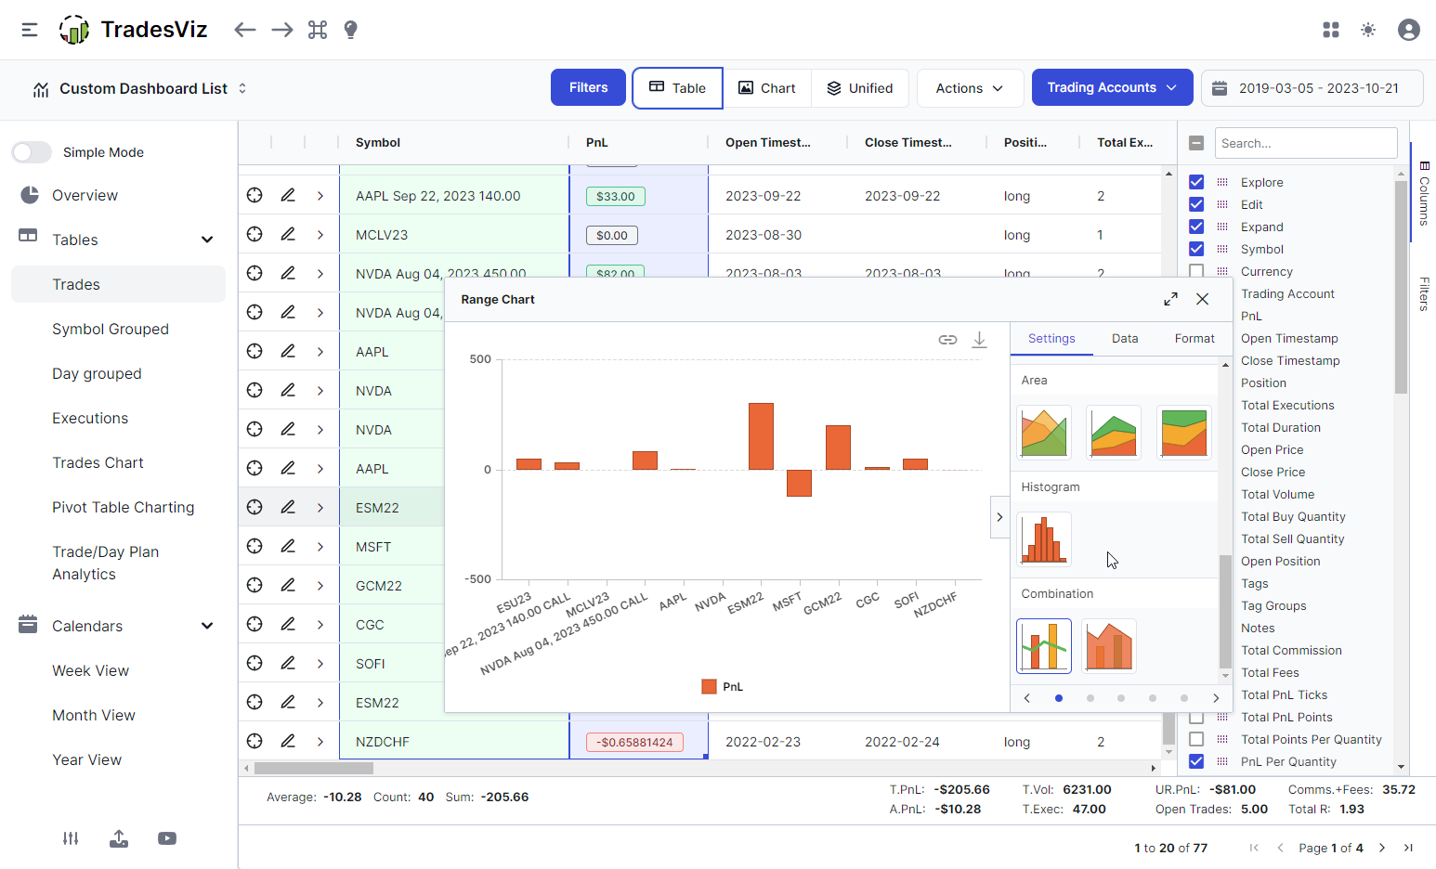Viewport: 1436px width, 869px height.
Task: Open the hamburger navigation menu
Action: (30, 30)
